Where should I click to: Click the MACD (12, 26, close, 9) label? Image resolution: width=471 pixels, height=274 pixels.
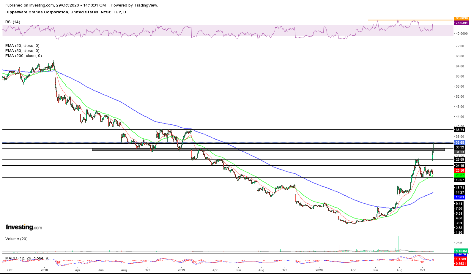tap(27, 258)
